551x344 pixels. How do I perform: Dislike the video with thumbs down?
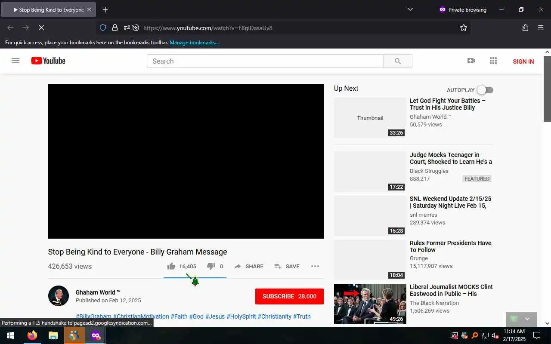pyautogui.click(x=211, y=266)
